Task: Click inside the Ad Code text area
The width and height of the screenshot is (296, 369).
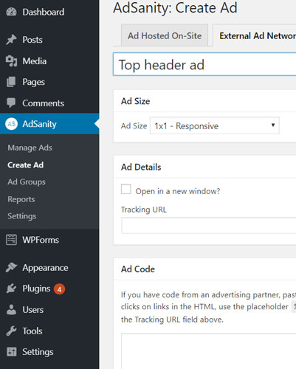Action: tap(209, 351)
